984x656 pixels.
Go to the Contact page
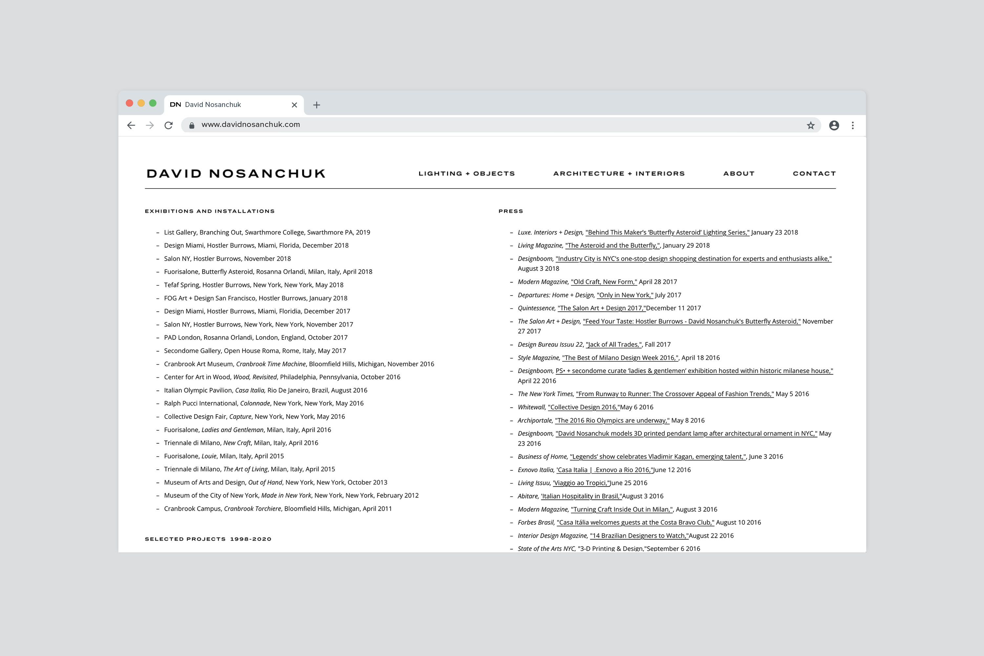814,174
